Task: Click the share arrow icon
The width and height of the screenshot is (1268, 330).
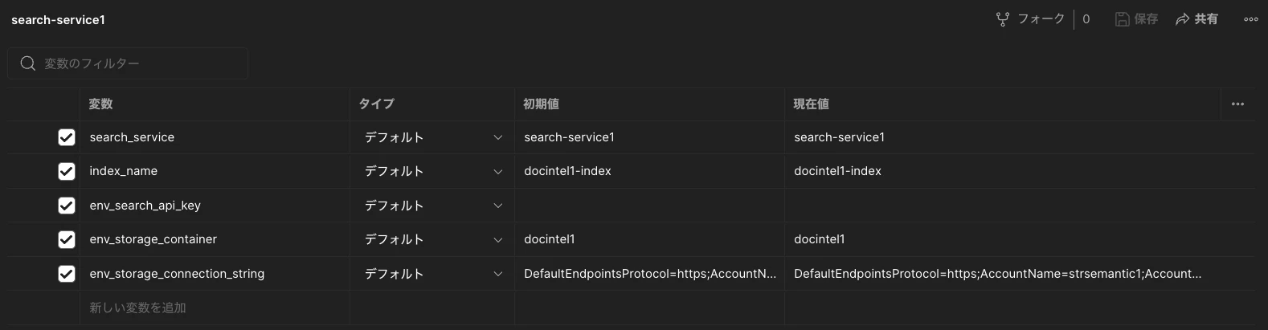Action: (1182, 19)
